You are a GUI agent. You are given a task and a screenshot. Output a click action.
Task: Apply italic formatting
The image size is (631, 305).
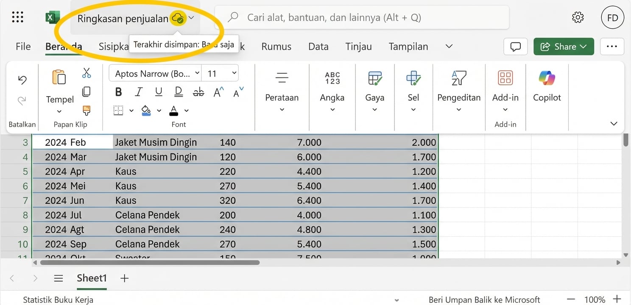coord(138,91)
